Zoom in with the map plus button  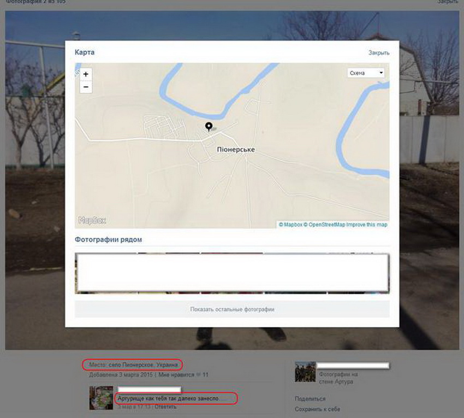click(x=86, y=74)
